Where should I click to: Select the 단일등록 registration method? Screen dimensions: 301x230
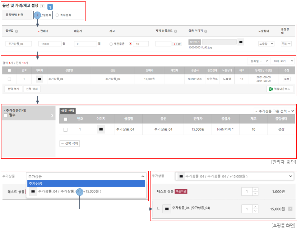[x=37, y=15]
